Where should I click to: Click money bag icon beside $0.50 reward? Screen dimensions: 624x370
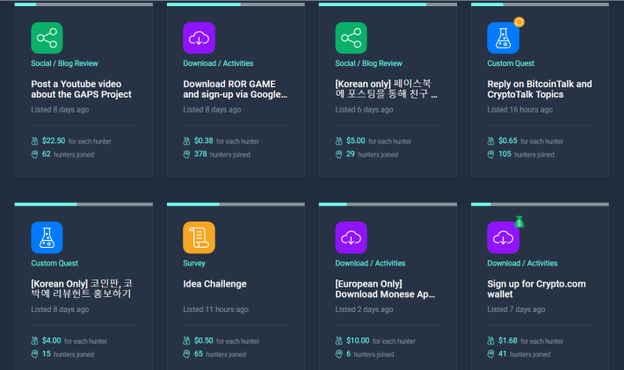186,341
